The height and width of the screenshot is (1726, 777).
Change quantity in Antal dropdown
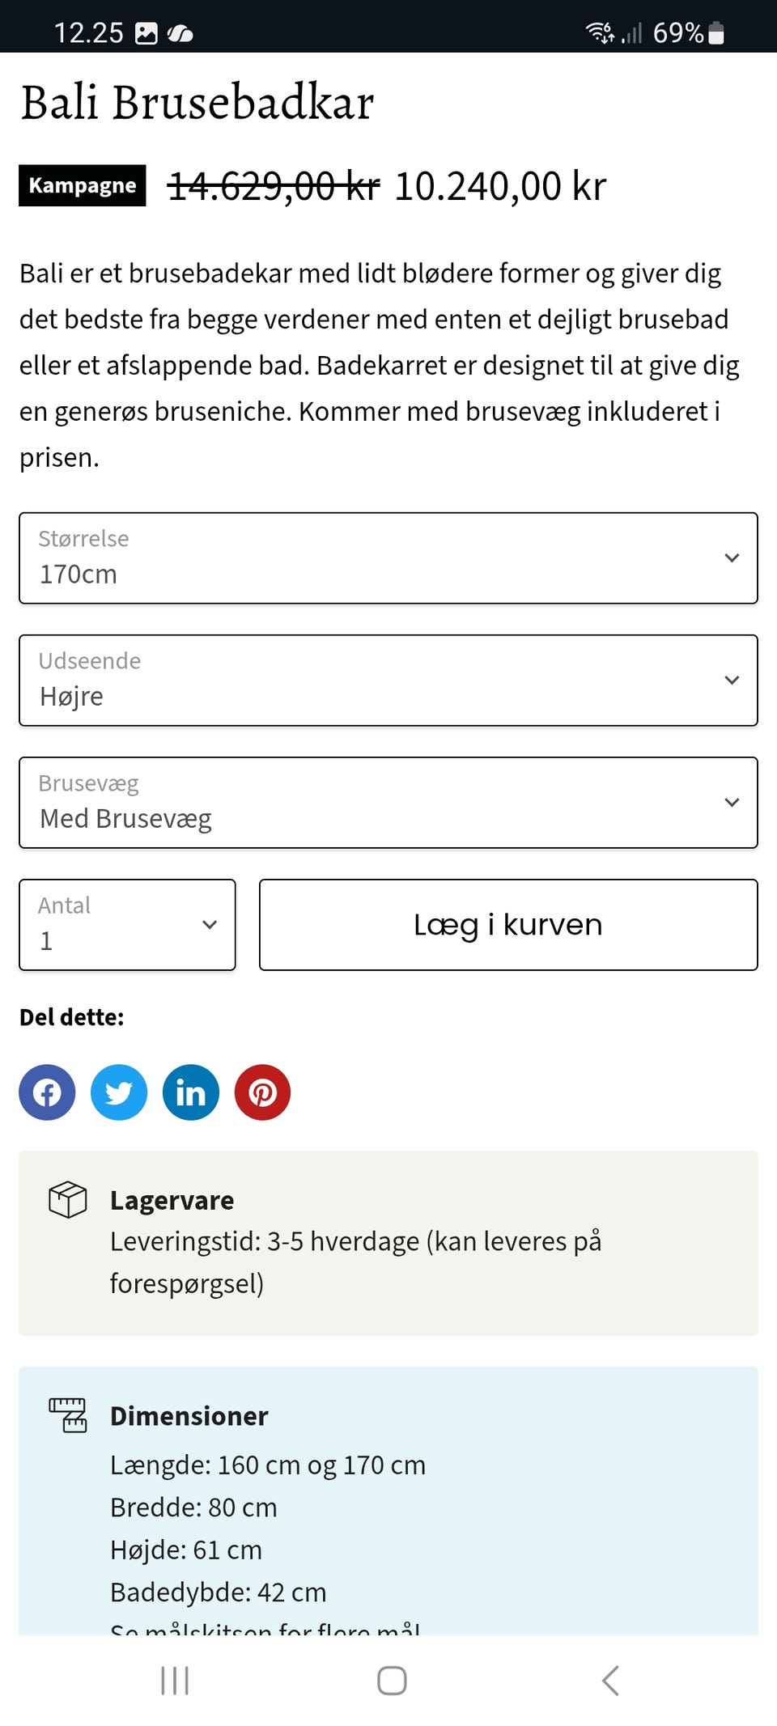pos(127,925)
